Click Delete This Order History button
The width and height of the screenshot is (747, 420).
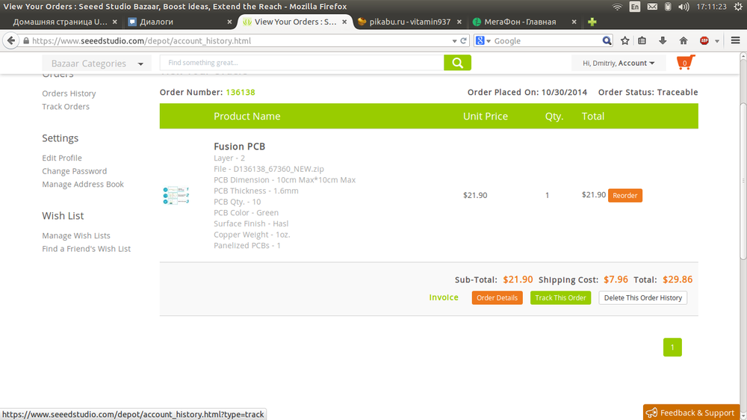pyautogui.click(x=642, y=297)
